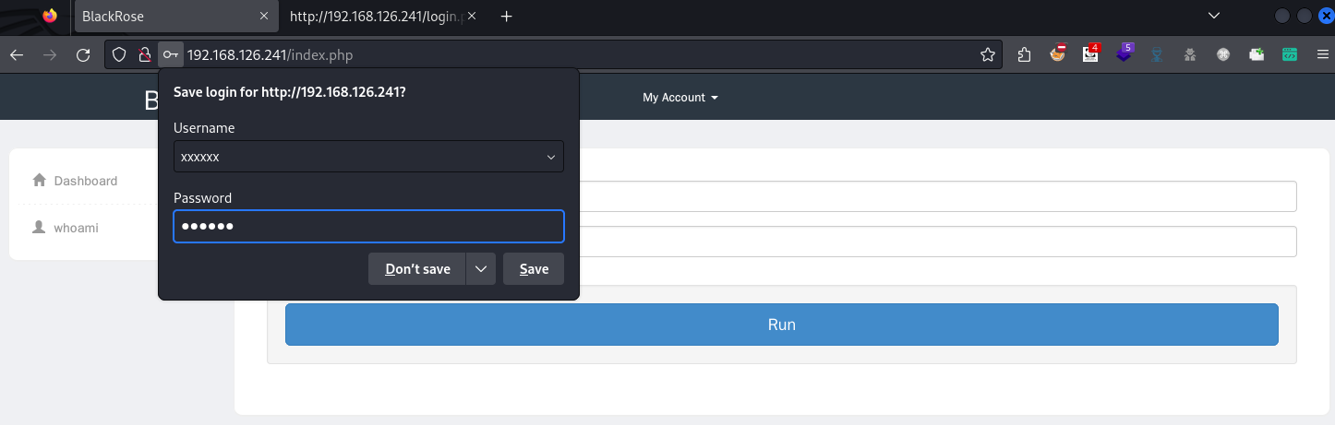Click the whoami user icon in sidebar
1335x425 pixels.
tap(39, 227)
